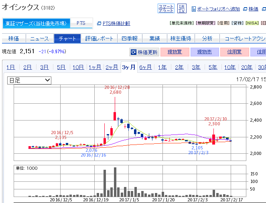Open the IR TV icon
The image size is (266, 203).
click(x=182, y=8)
